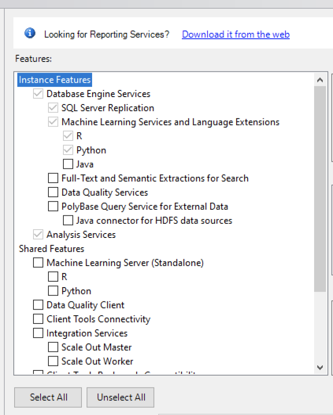Image resolution: width=333 pixels, height=415 pixels.
Task: Click the features list scrollbar thumb
Action: (x=320, y=189)
